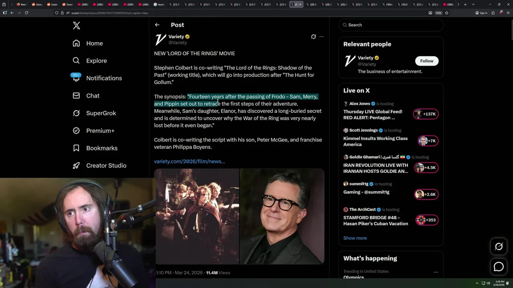
Task: Switch to the 'dumb' browser tab
Action: [160, 4]
